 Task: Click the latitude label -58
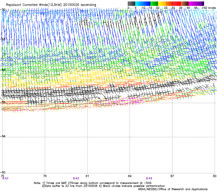pyautogui.click(x=3, y=136)
